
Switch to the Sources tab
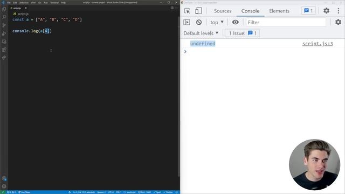(x=223, y=11)
